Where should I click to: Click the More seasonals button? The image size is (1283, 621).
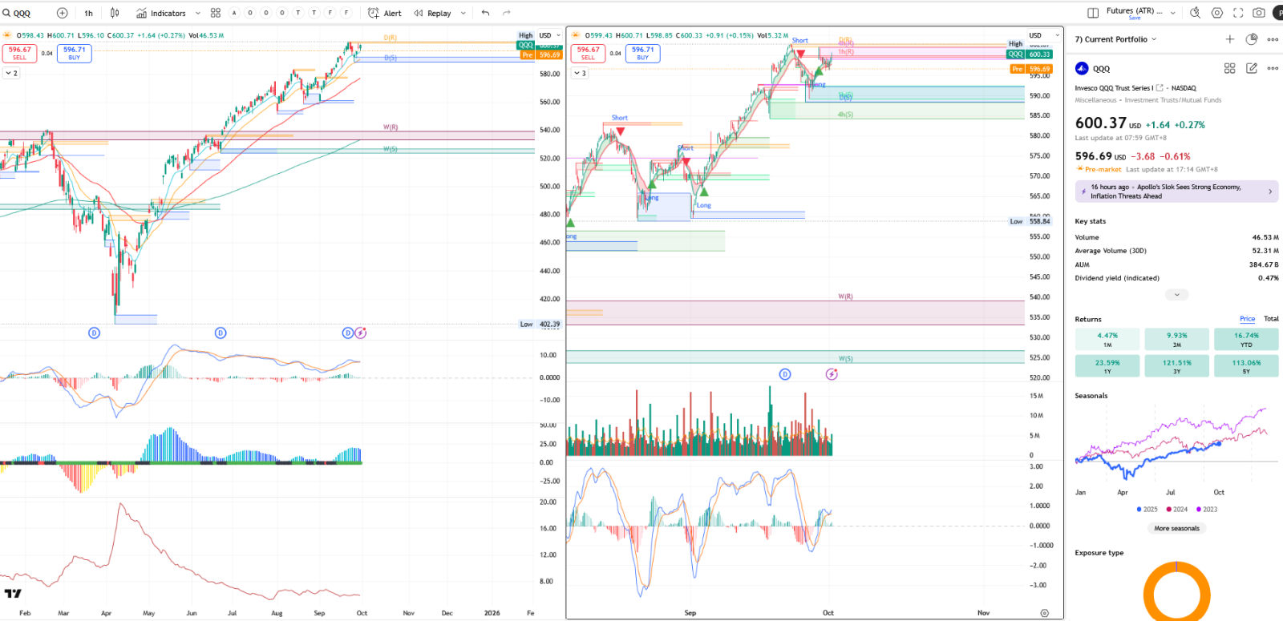coord(1176,529)
